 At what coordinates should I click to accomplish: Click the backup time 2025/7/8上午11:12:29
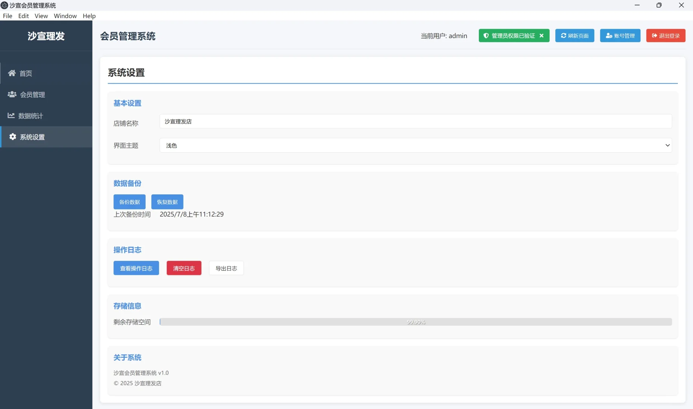[x=192, y=214]
